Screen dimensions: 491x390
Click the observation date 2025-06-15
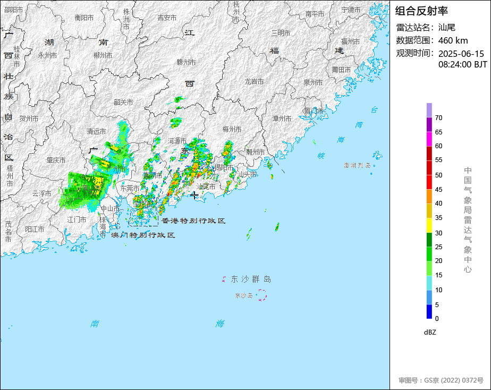coord(461,54)
